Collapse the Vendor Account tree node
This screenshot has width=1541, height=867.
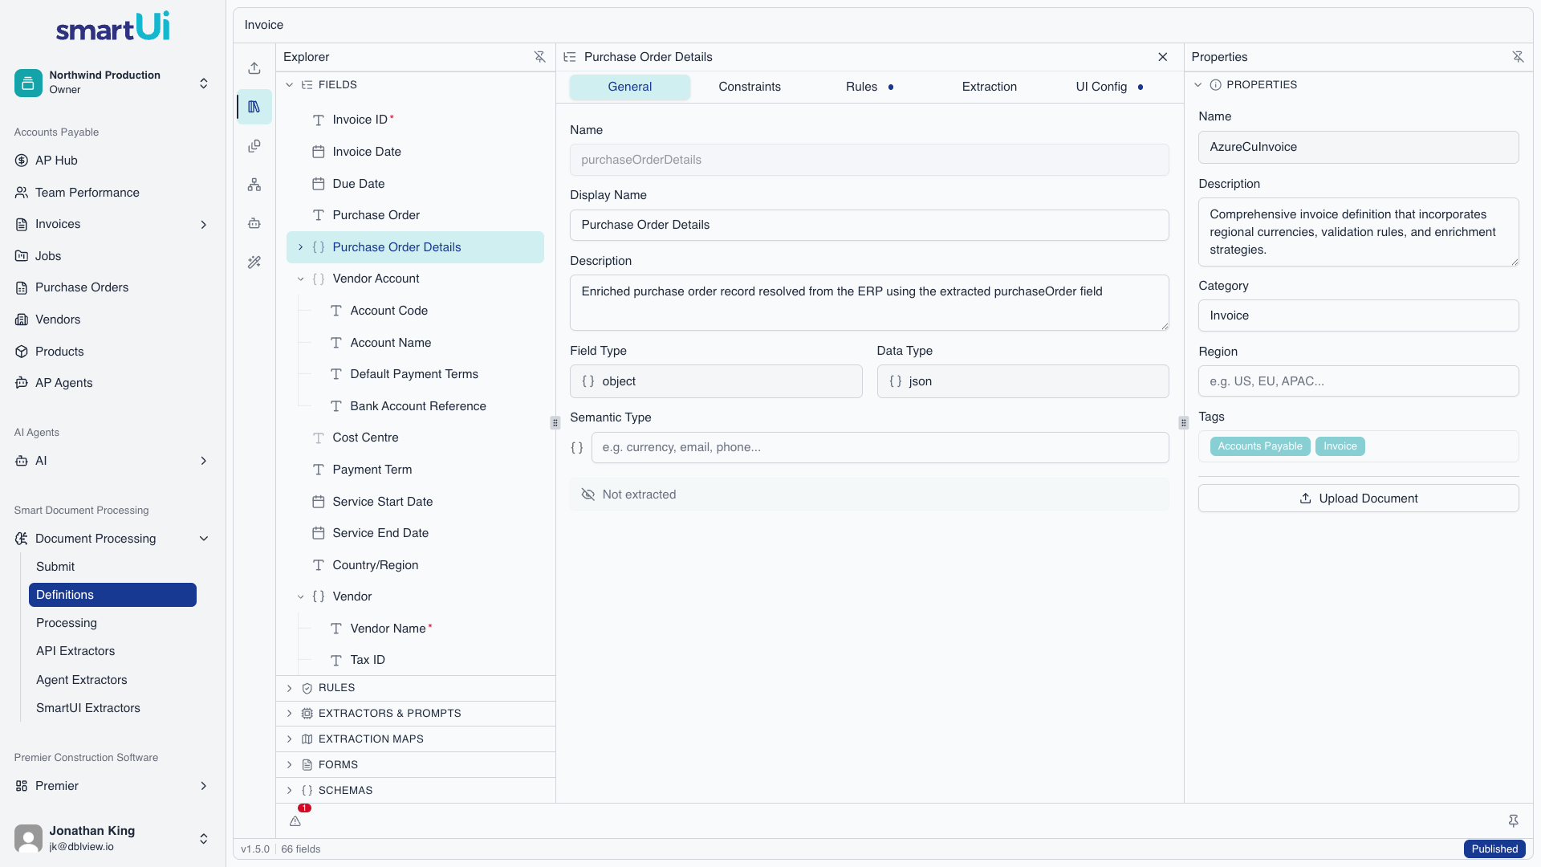pos(301,279)
